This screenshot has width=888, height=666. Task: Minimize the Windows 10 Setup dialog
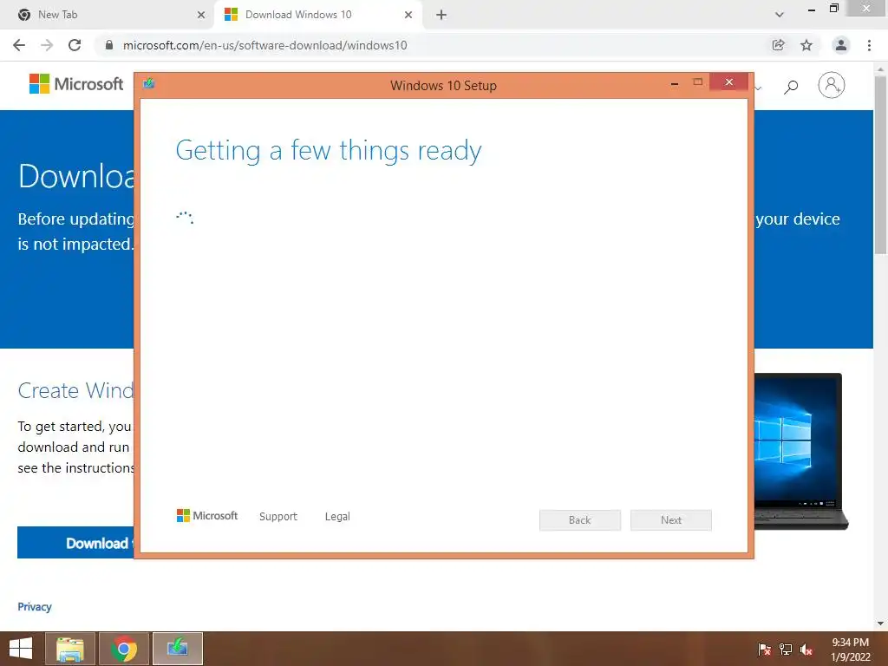(675, 83)
